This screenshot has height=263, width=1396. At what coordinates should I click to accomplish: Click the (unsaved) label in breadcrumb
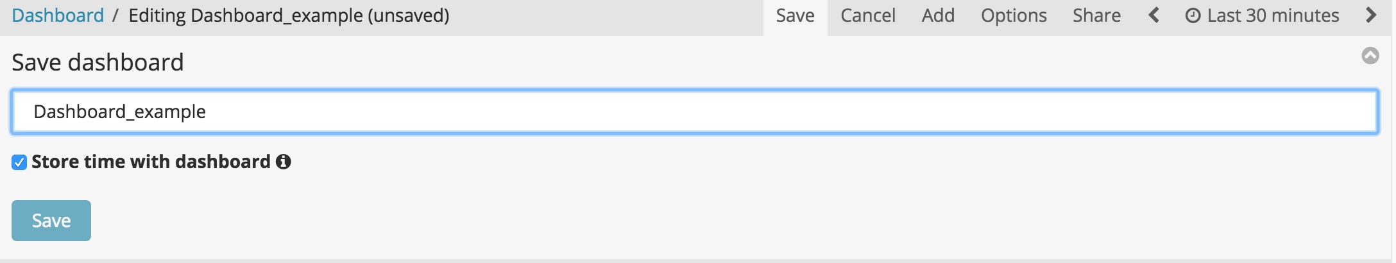[x=409, y=15]
